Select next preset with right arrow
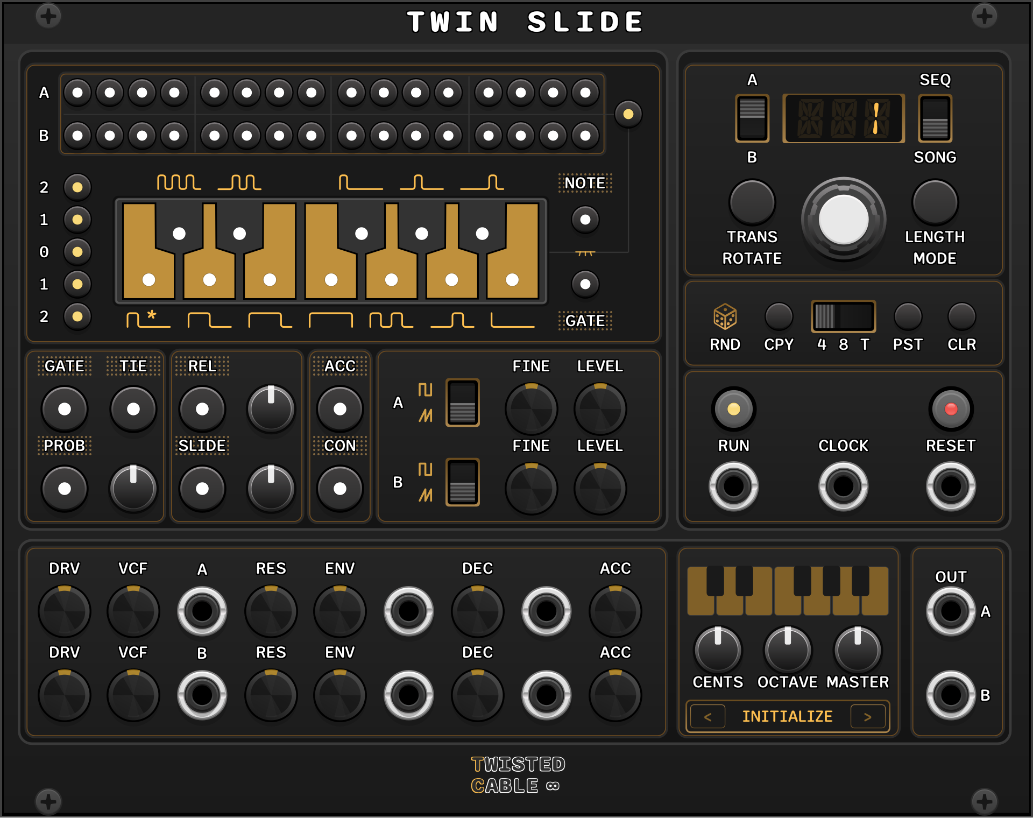This screenshot has height=818, width=1033. [867, 717]
